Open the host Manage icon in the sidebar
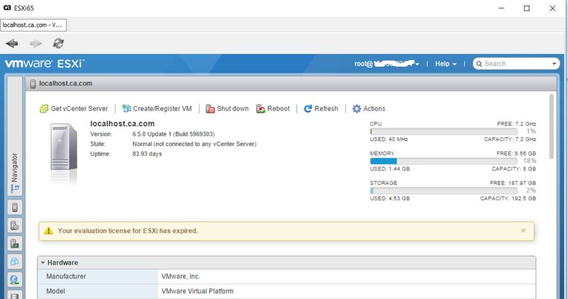Image resolution: width=568 pixels, height=299 pixels. [14, 226]
